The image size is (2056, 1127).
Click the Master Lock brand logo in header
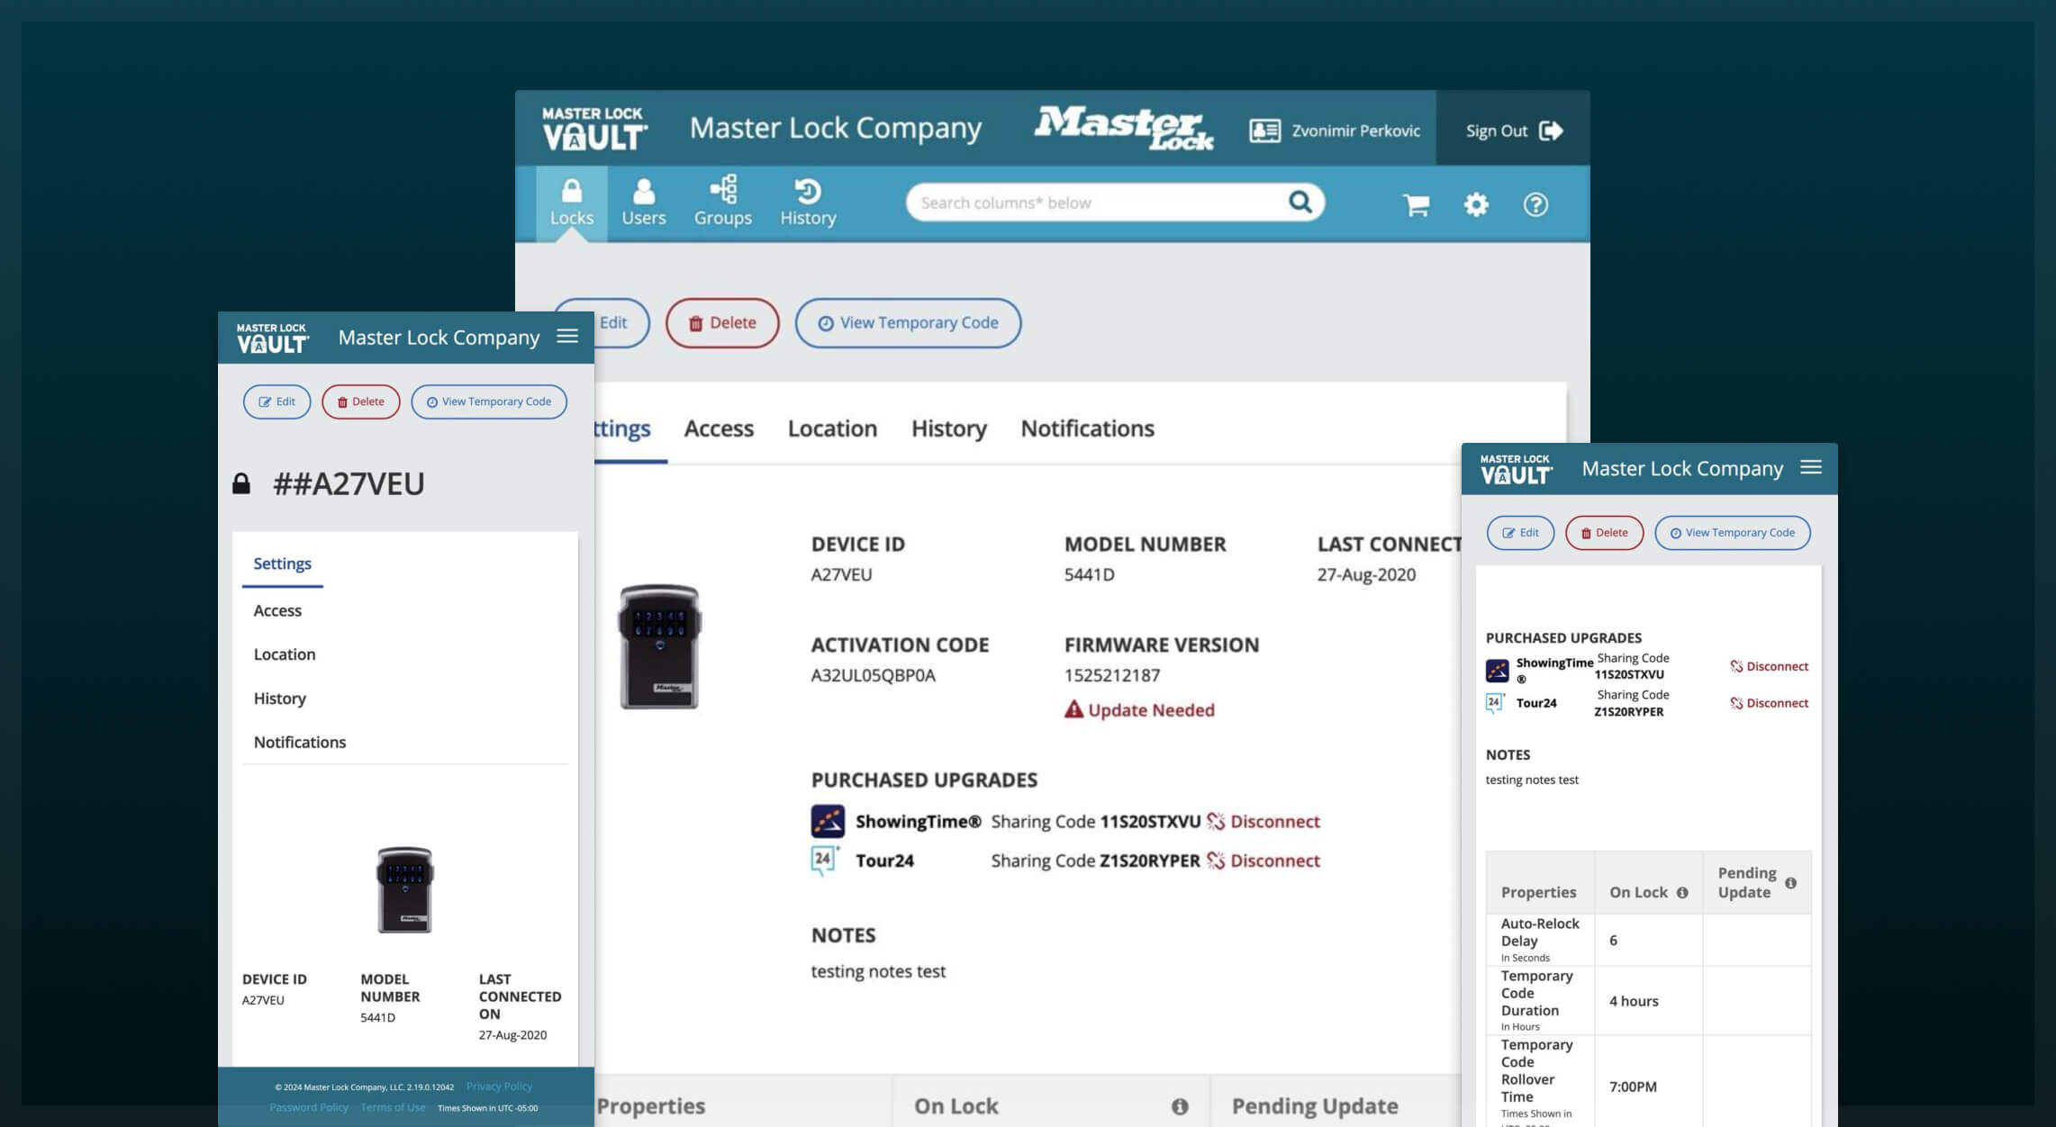(1123, 127)
